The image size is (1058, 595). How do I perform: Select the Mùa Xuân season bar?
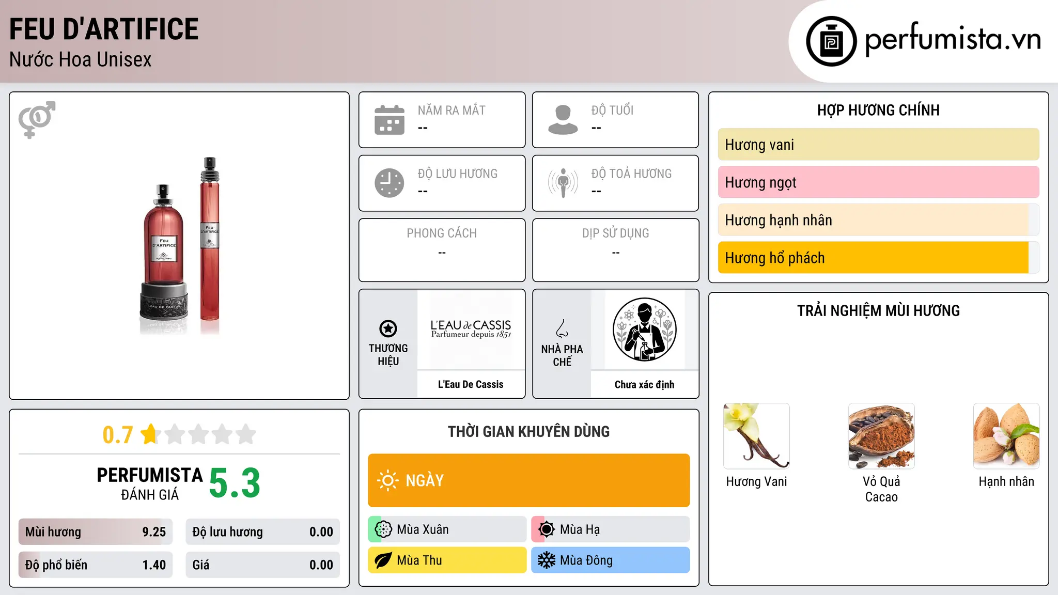click(x=447, y=529)
